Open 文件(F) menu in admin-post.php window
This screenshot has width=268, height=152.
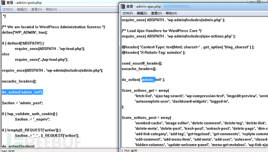tap(8, 10)
